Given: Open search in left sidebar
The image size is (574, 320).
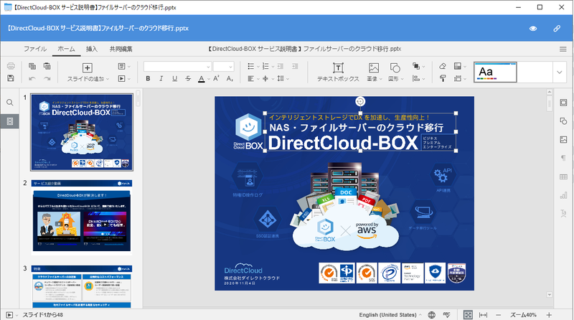Looking at the screenshot, I should click(x=10, y=103).
